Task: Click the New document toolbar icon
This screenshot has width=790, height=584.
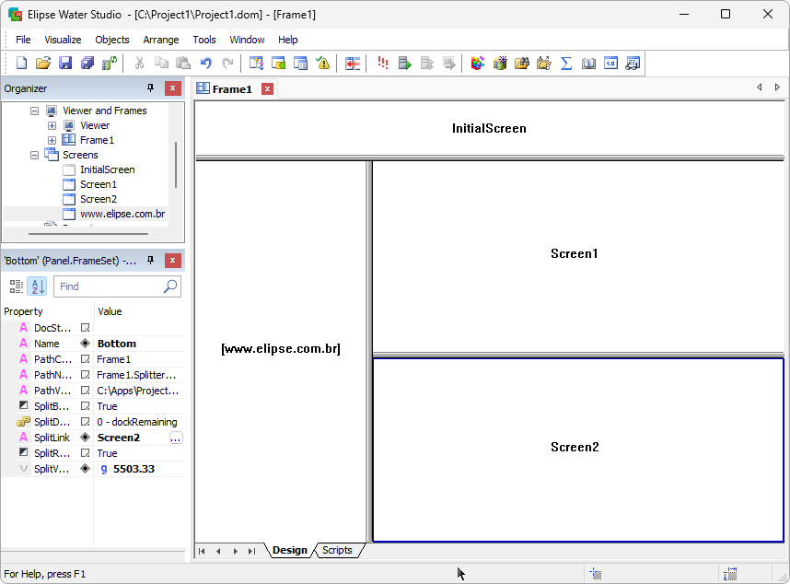Action: (21, 64)
